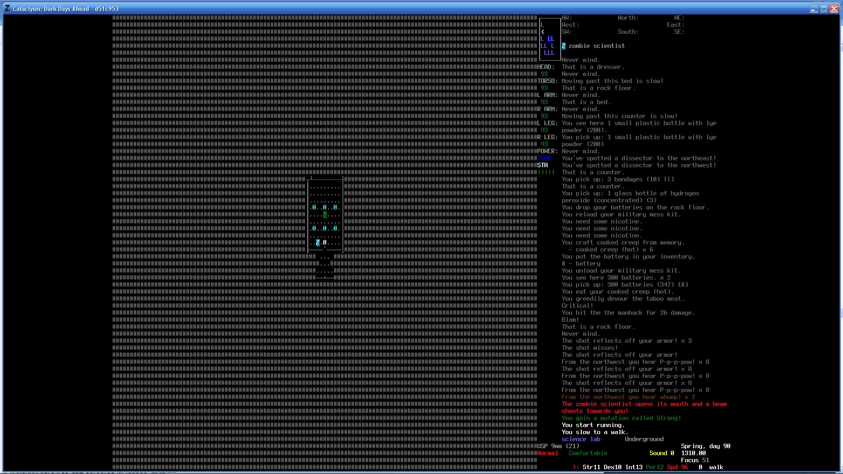Screen dimensions: 843x474
Task: Click the science lab location label
Action: click(x=581, y=439)
